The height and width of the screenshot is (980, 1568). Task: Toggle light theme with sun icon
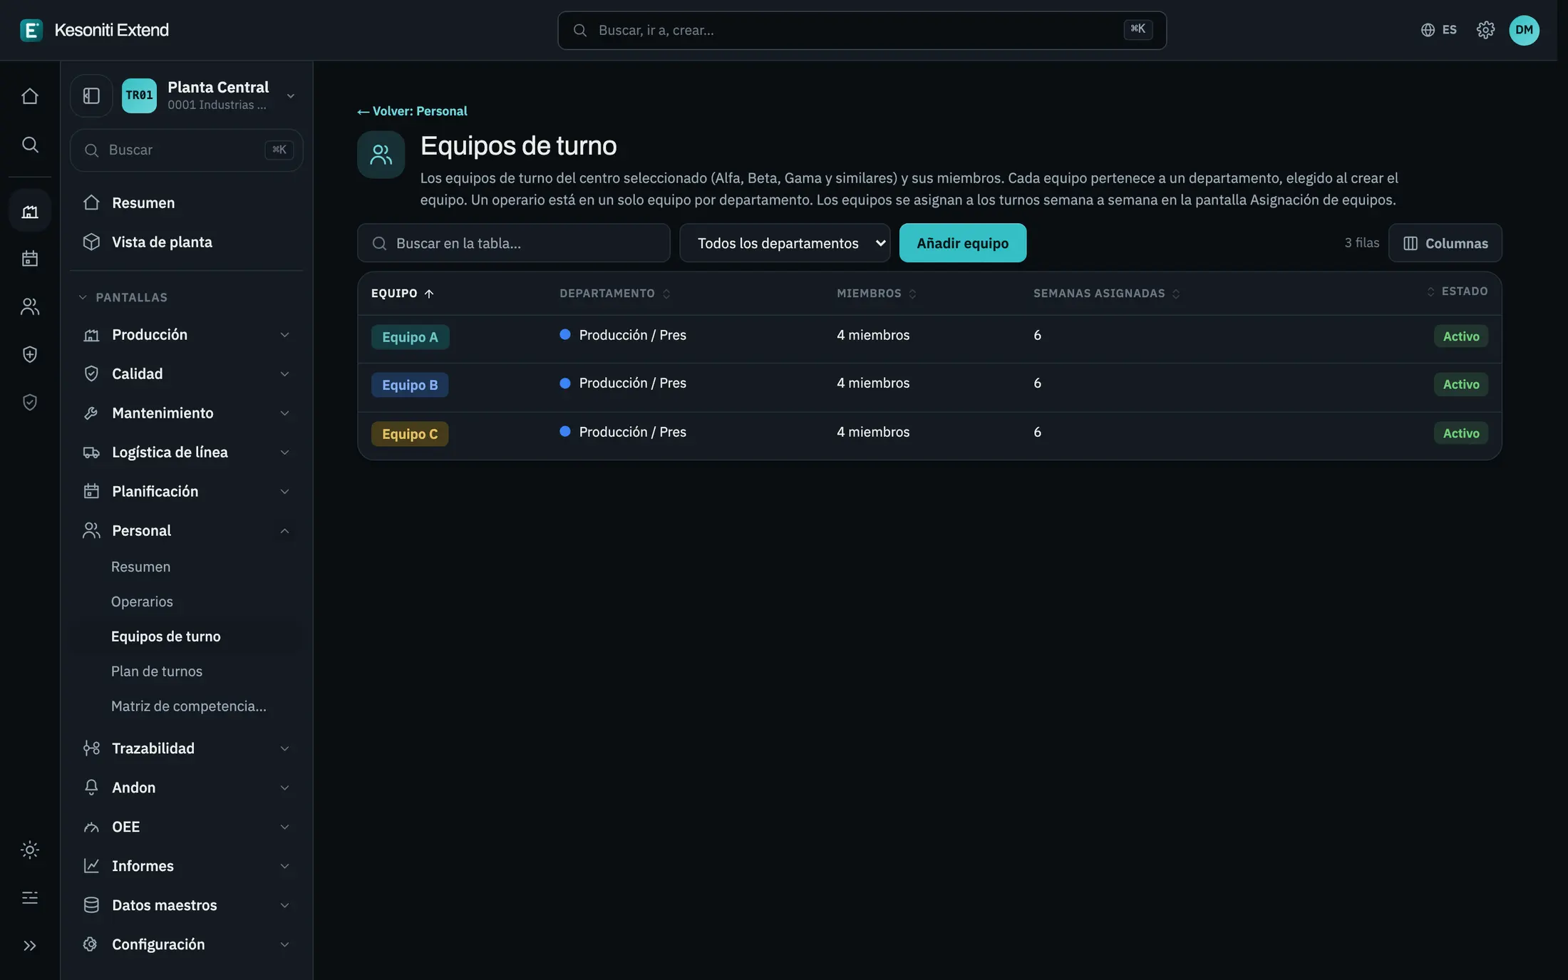(30, 850)
